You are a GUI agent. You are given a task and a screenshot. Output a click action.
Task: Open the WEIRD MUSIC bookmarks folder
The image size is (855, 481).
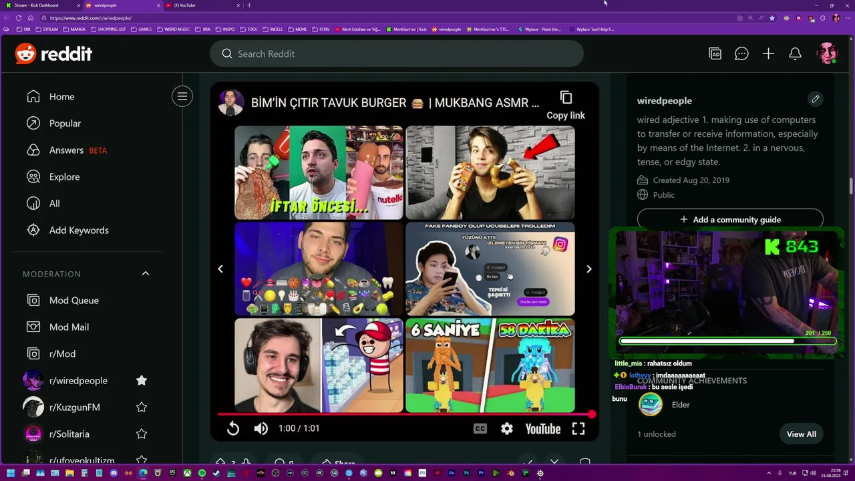pos(173,29)
